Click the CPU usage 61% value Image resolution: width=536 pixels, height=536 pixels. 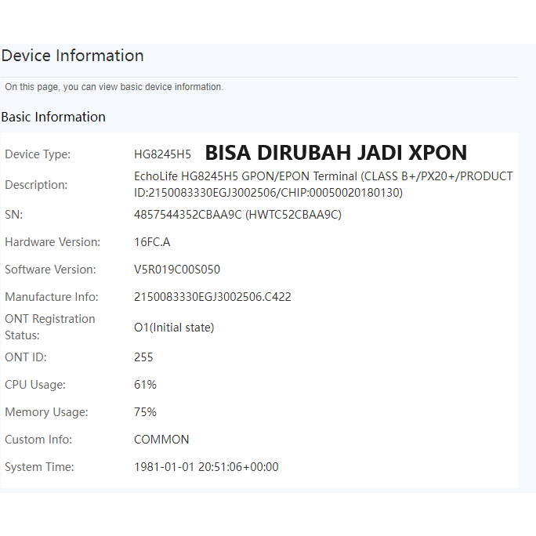pyautogui.click(x=145, y=385)
